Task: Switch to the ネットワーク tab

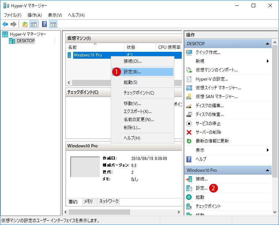Action: (x=109, y=201)
